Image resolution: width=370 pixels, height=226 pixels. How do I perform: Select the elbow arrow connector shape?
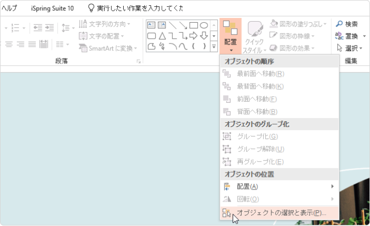[x=183, y=36]
